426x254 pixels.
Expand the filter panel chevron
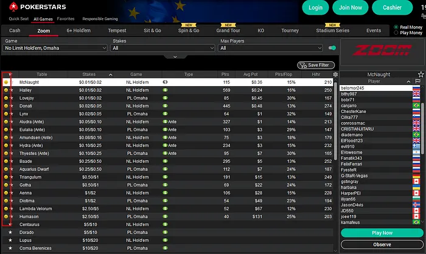click(175, 57)
